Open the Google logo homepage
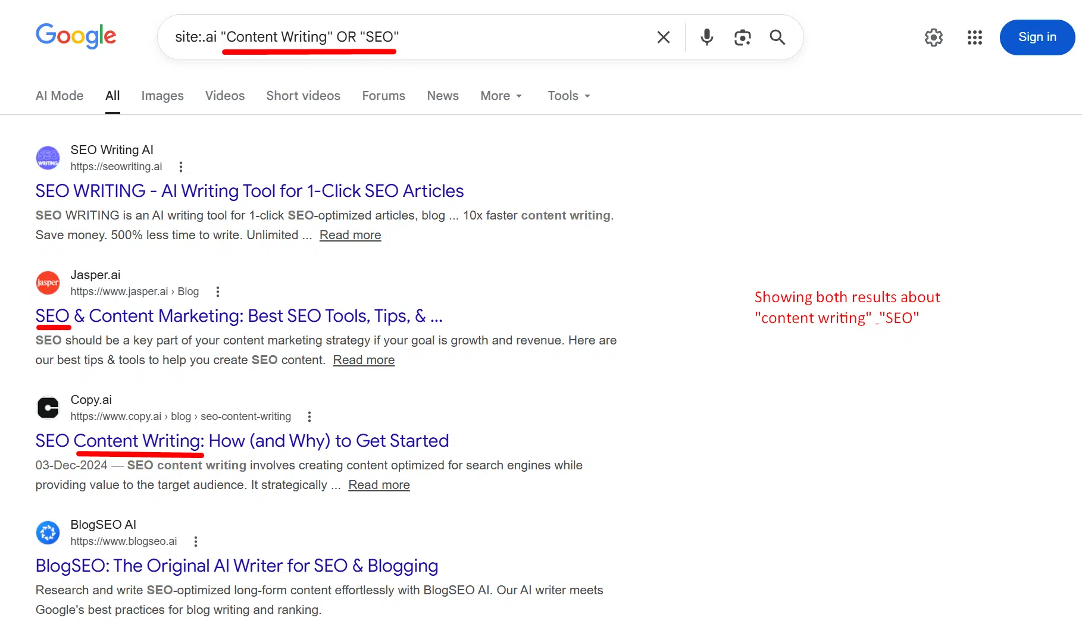The image size is (1082, 627). point(76,36)
